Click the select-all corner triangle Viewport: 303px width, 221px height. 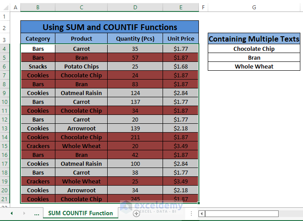(5, 8)
